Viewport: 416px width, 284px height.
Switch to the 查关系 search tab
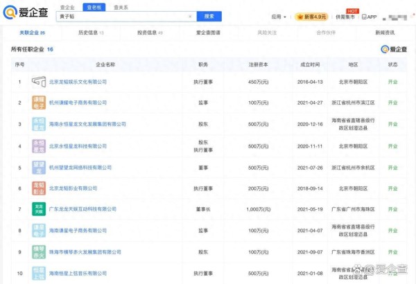click(x=121, y=8)
